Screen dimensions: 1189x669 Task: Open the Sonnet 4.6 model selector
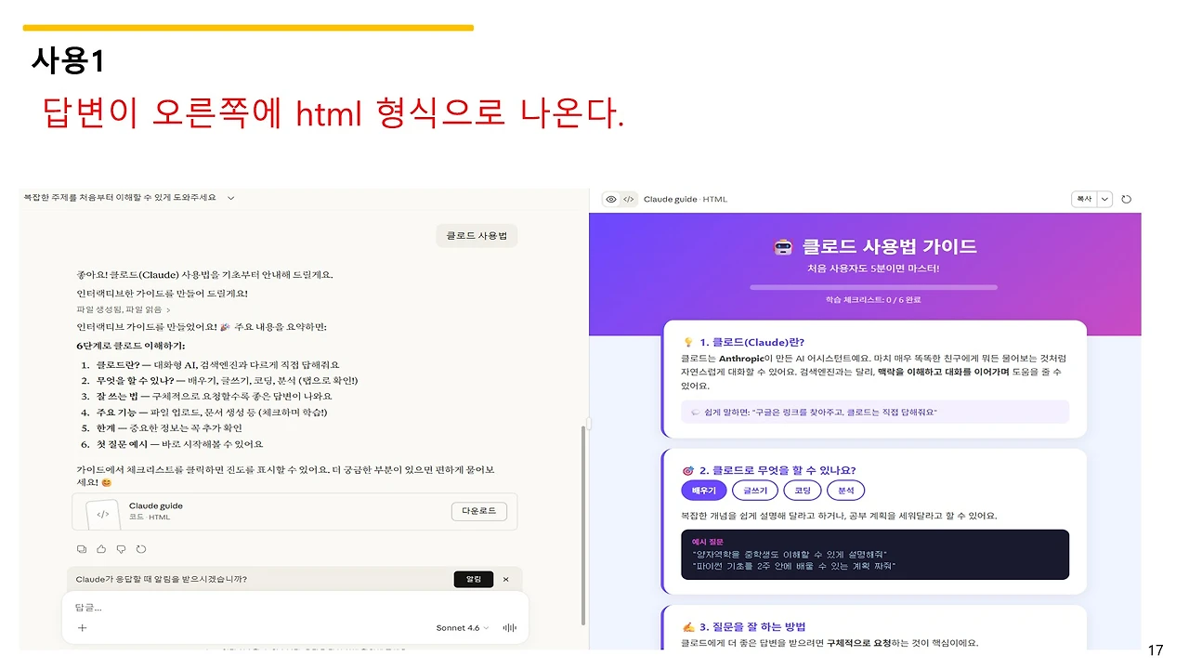point(460,627)
